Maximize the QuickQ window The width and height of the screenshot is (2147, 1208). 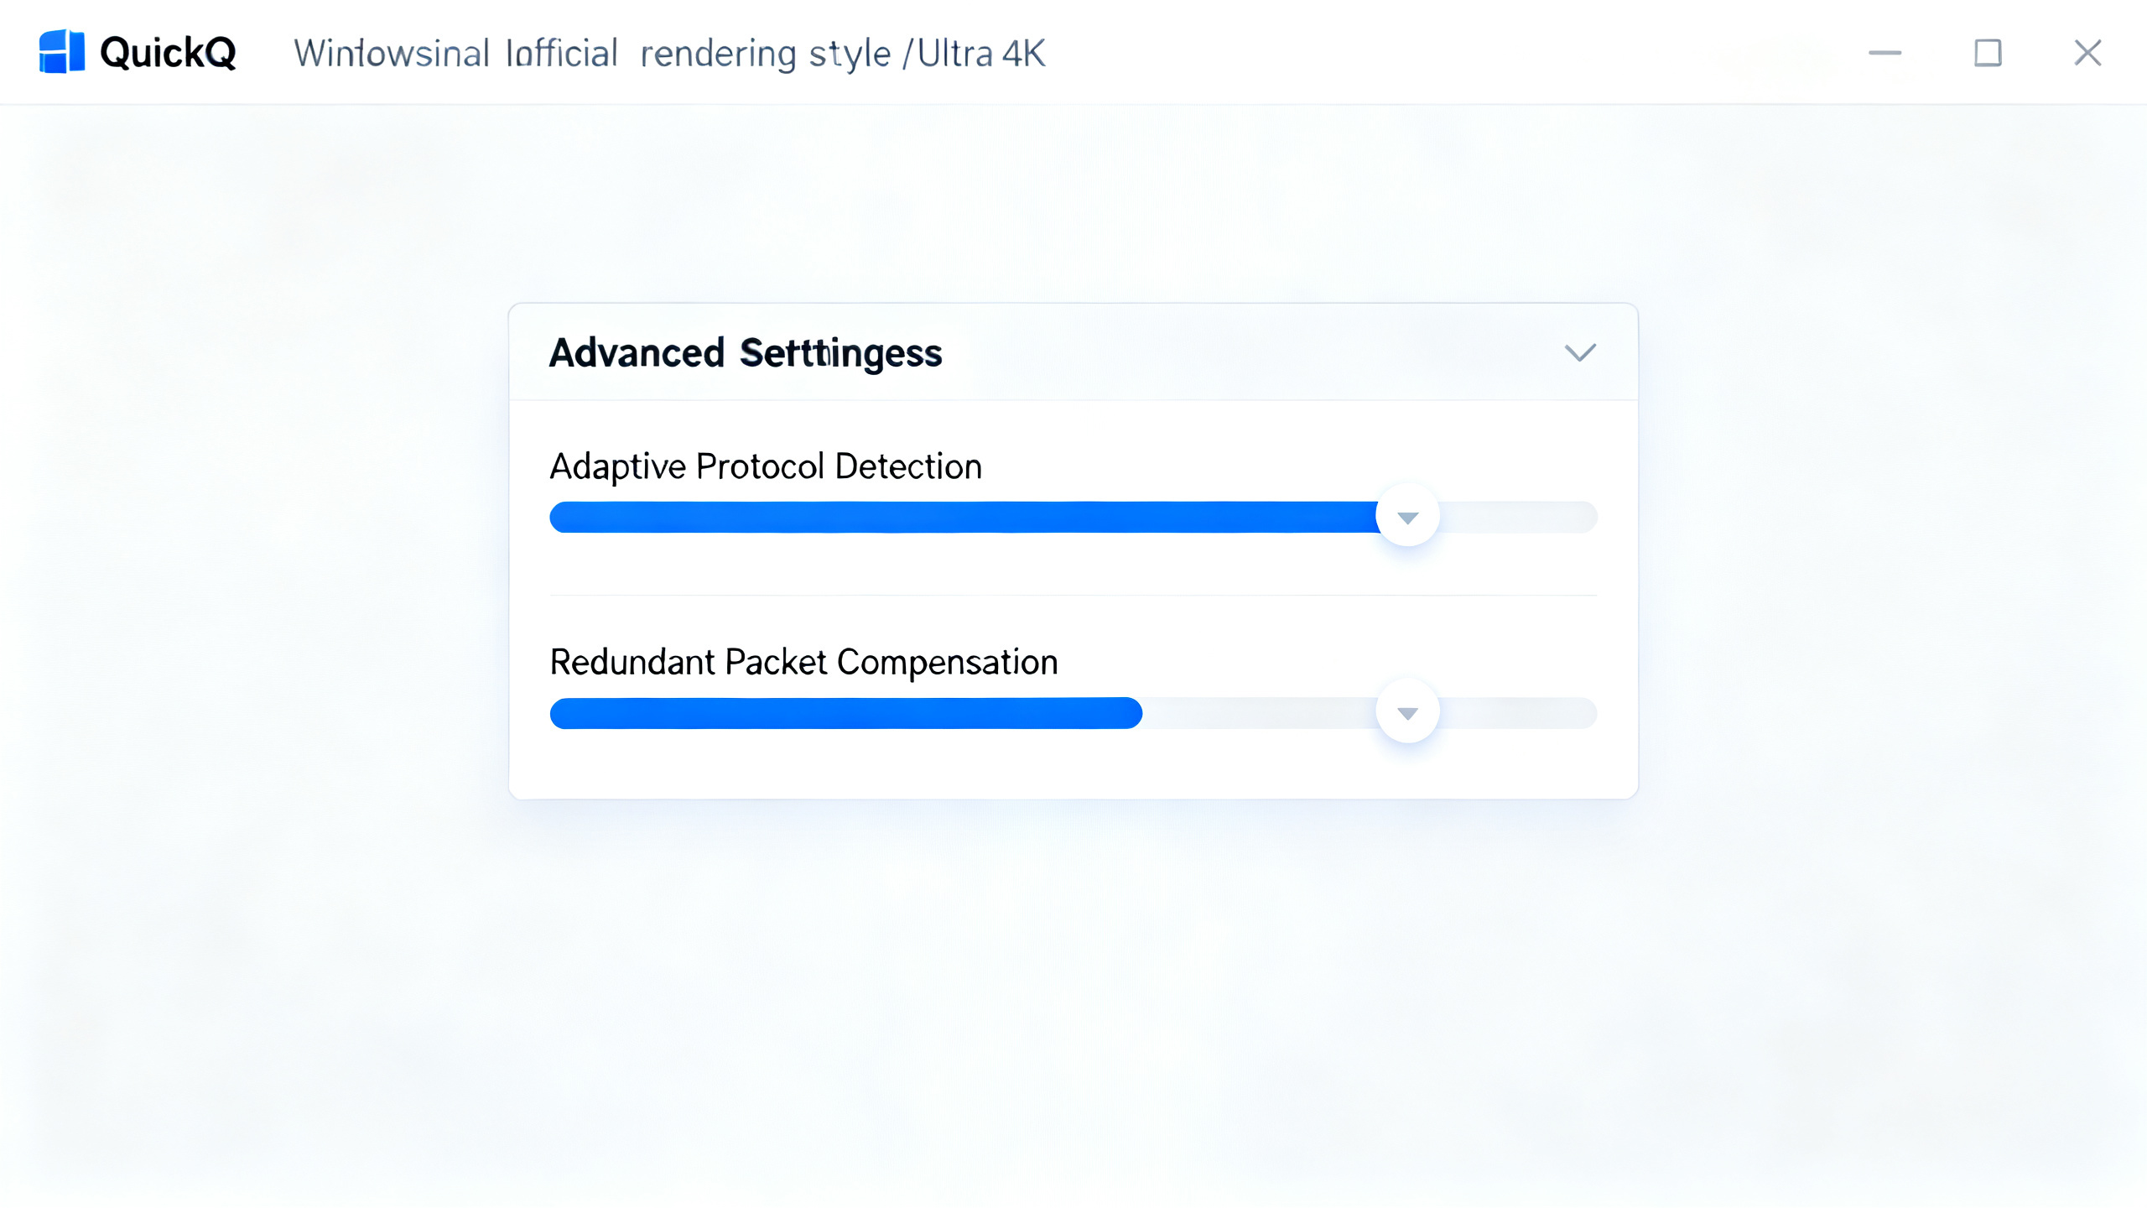[1988, 53]
